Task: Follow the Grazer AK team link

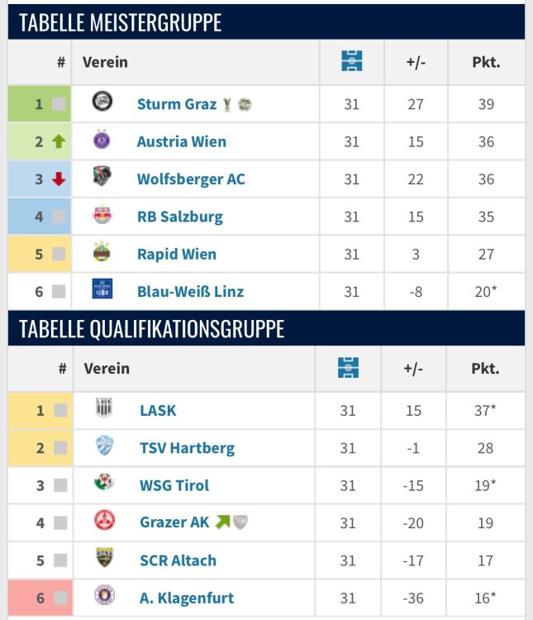Action: (x=174, y=522)
